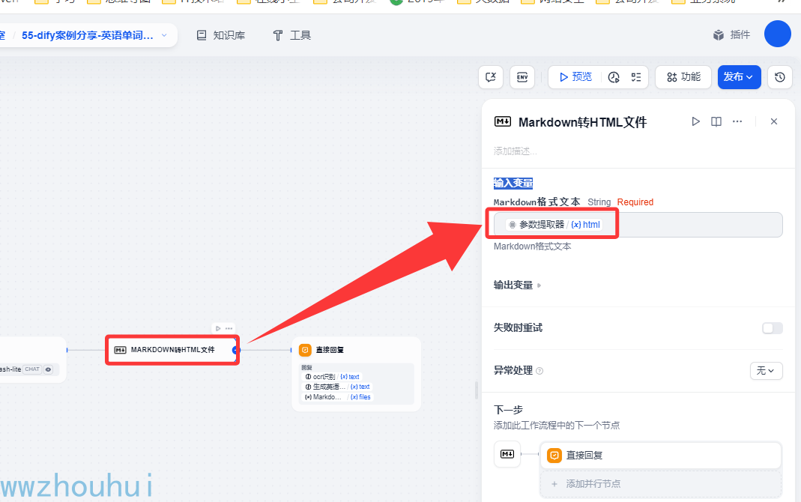
Task: Select the 参数提取器 / html variable tag
Action: (x=554, y=225)
